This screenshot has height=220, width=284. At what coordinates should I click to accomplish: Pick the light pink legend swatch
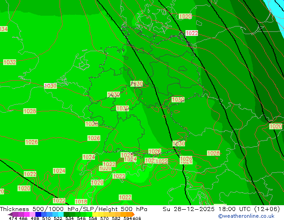click(32, 214)
